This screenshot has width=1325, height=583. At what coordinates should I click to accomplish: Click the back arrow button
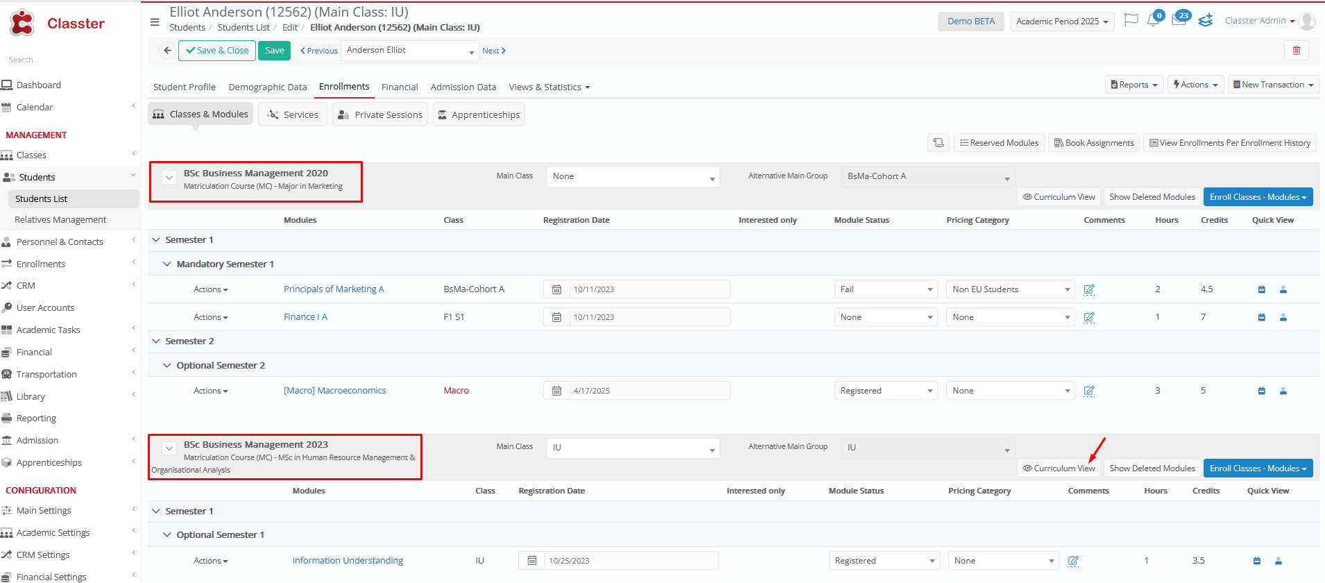[x=167, y=51]
